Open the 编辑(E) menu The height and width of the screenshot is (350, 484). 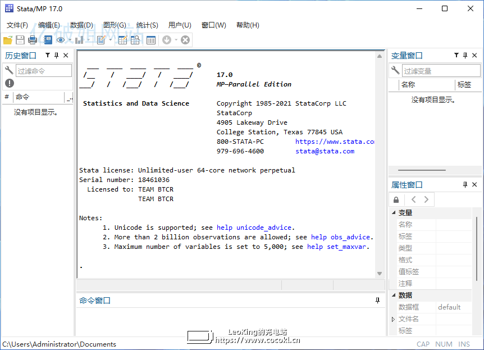point(49,25)
